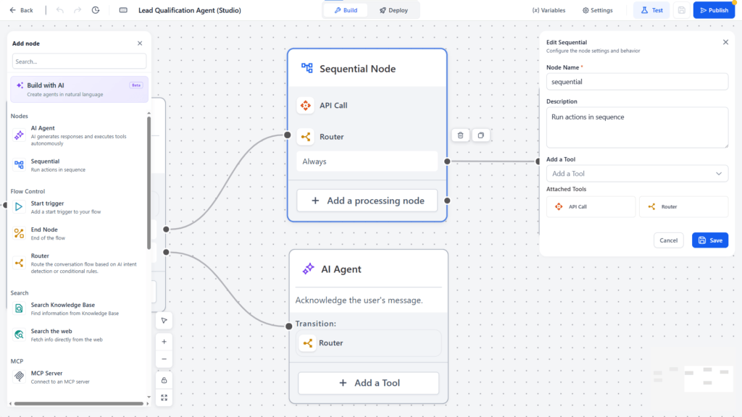
Task: Add the MCP Server node
Action: click(x=78, y=376)
